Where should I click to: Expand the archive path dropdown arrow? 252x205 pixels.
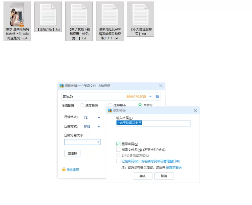click(x=150, y=96)
